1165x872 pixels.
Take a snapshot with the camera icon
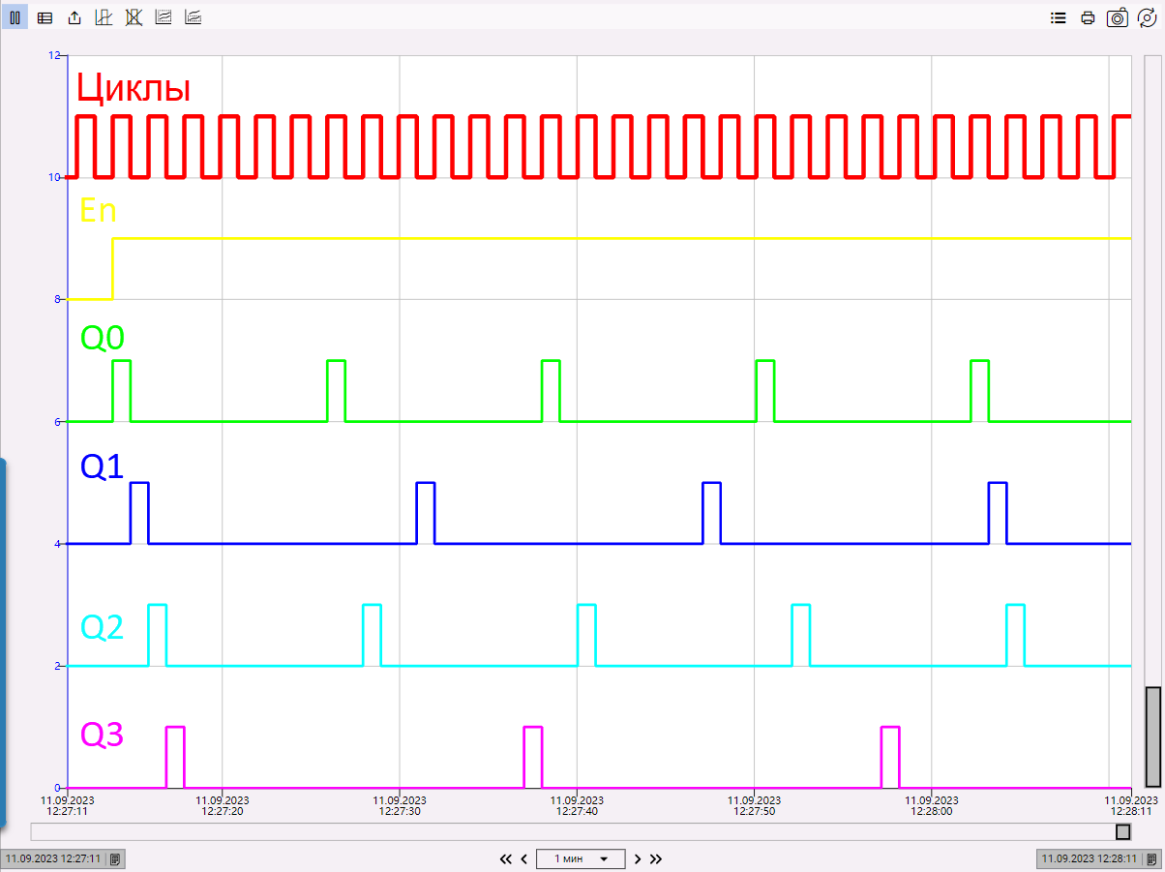(1118, 17)
